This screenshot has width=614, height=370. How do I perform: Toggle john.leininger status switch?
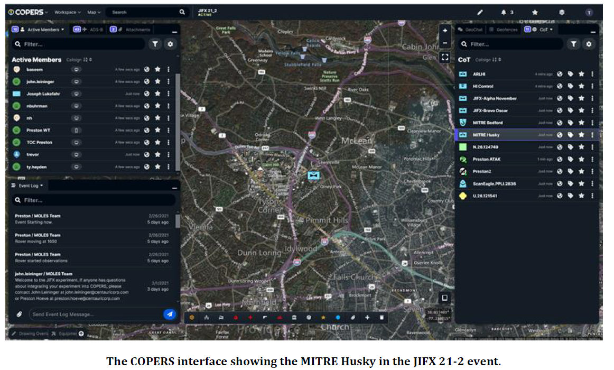[x=77, y=81]
